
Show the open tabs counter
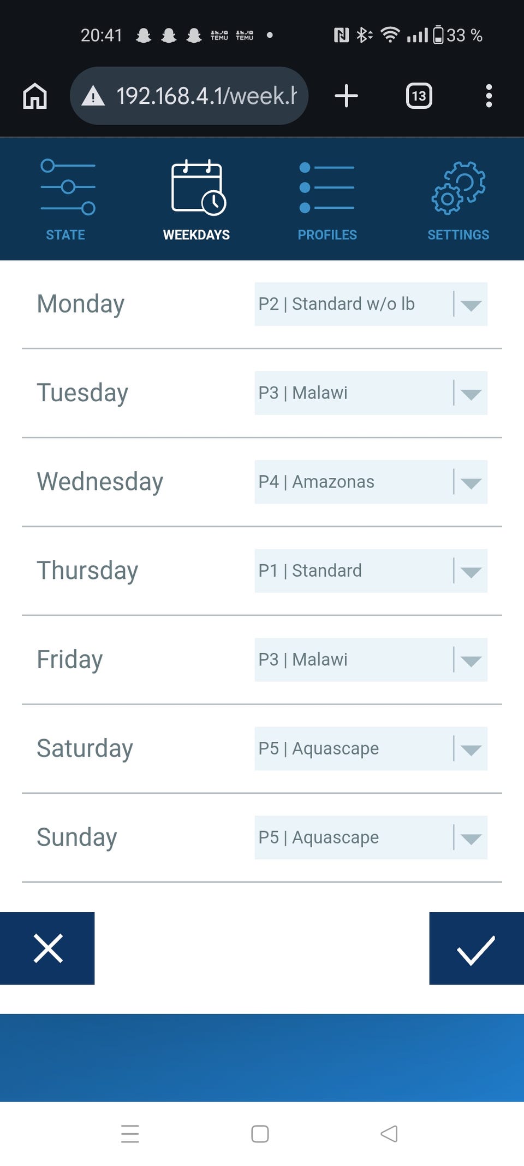click(x=419, y=96)
